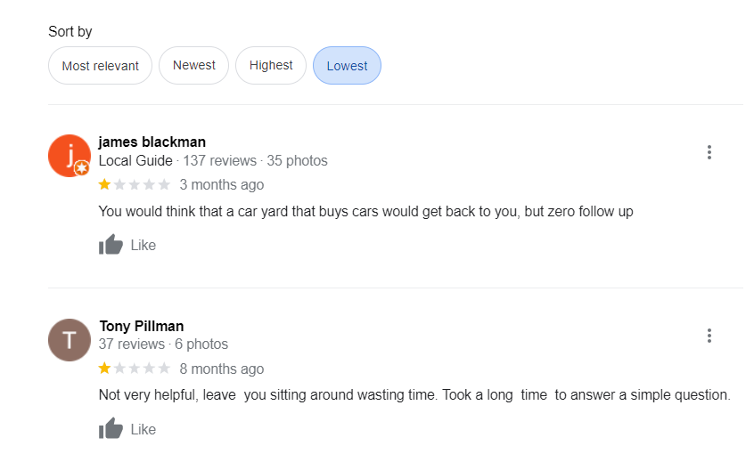Click the "Local Guide · 137 reviews · 35 photos" text

point(213,161)
